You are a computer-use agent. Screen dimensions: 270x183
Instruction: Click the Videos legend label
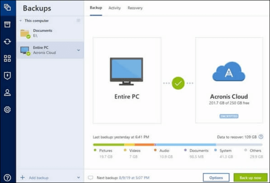(135, 151)
